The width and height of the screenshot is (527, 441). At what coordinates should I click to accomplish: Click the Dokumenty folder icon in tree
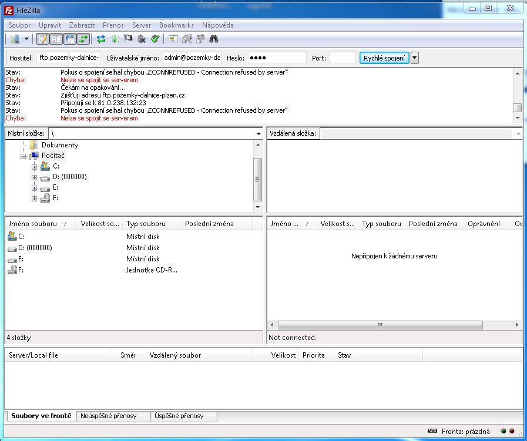click(x=34, y=145)
